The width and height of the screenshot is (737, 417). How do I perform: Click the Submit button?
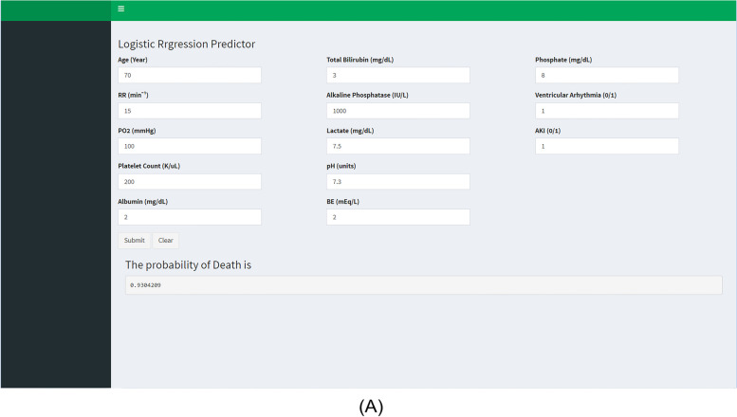[134, 241]
